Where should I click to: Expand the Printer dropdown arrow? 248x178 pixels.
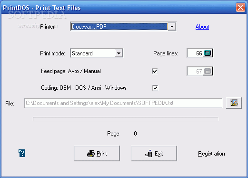click(172, 27)
